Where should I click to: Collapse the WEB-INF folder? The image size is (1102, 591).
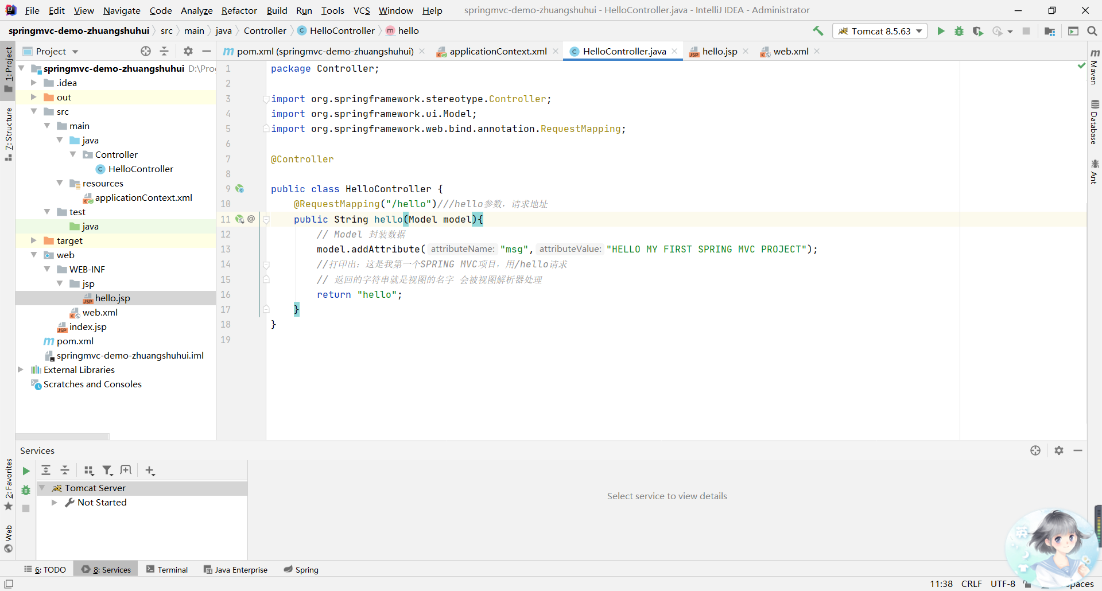(x=47, y=269)
